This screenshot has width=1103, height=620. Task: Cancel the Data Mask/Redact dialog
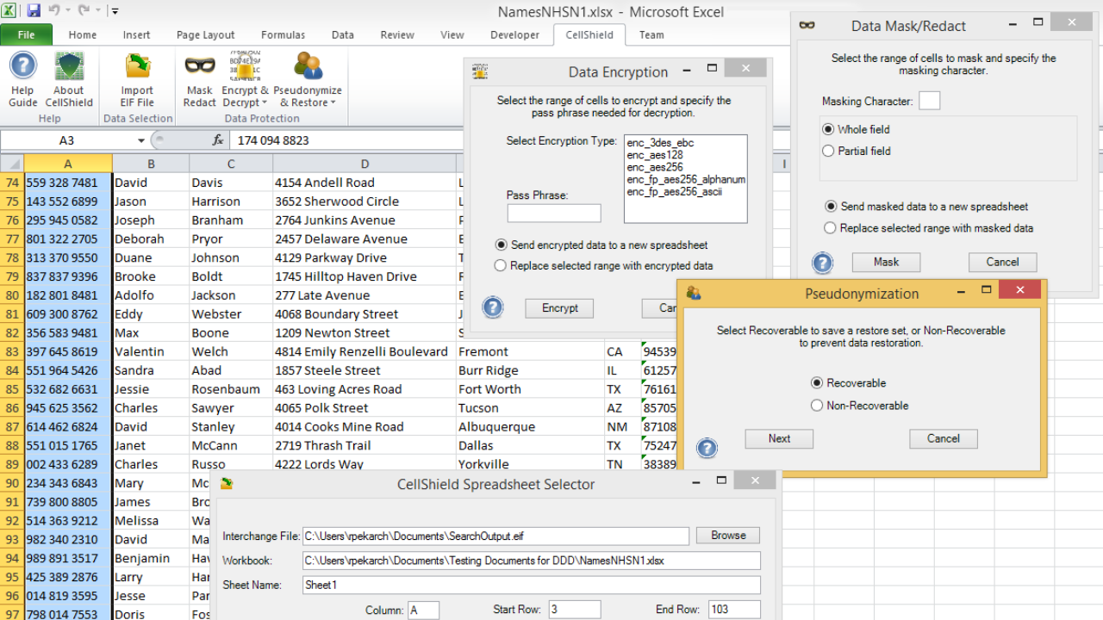click(x=1002, y=262)
